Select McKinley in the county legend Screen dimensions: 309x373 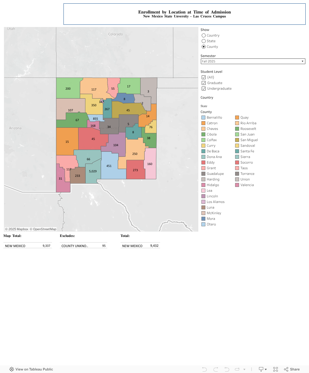pyautogui.click(x=214, y=213)
